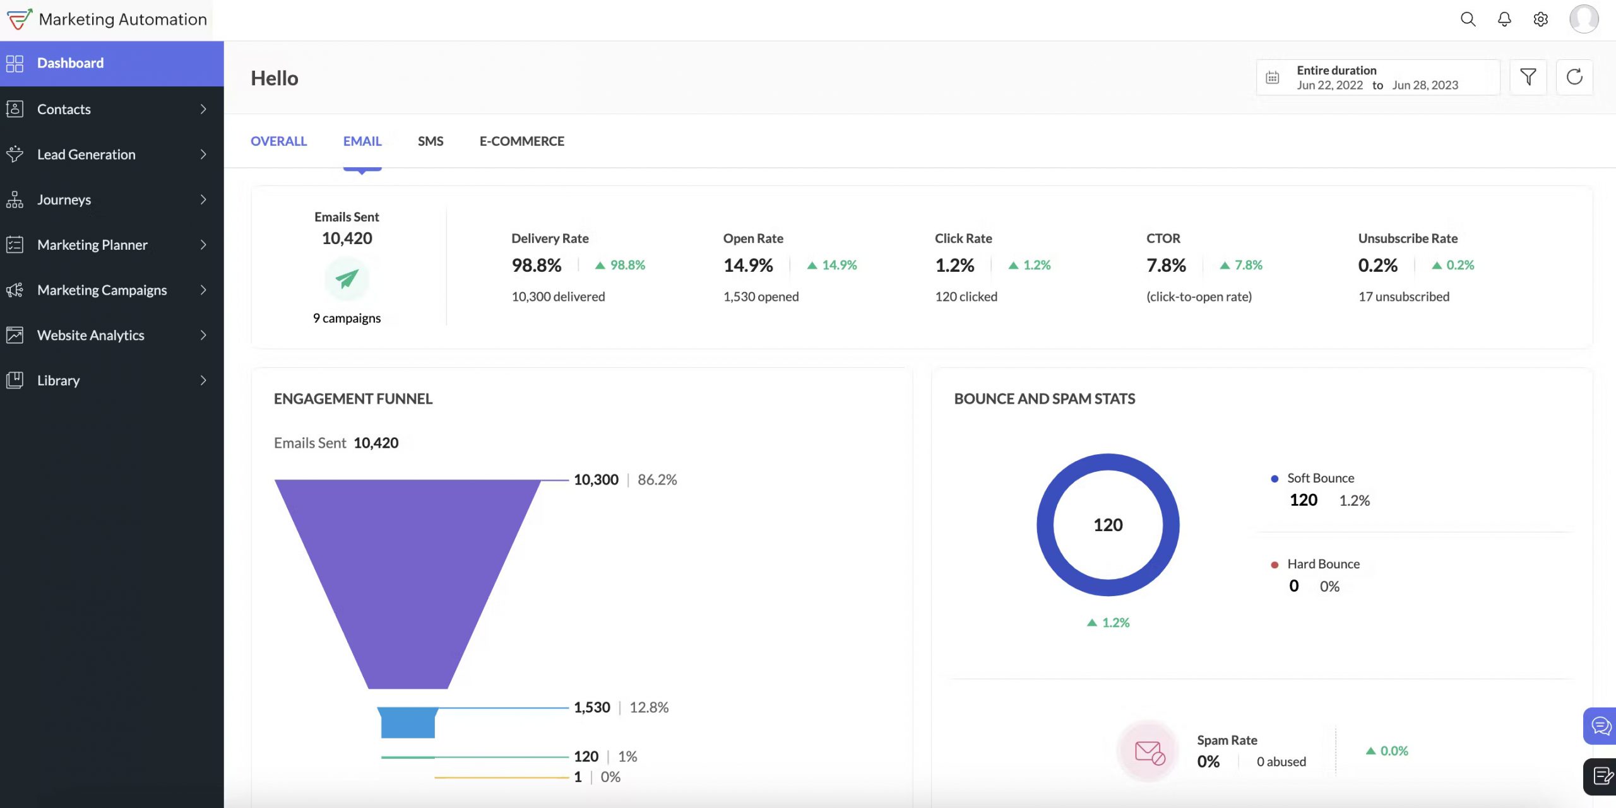Image resolution: width=1616 pixels, height=808 pixels.
Task: Click the search icon in top navigation
Action: tap(1466, 20)
